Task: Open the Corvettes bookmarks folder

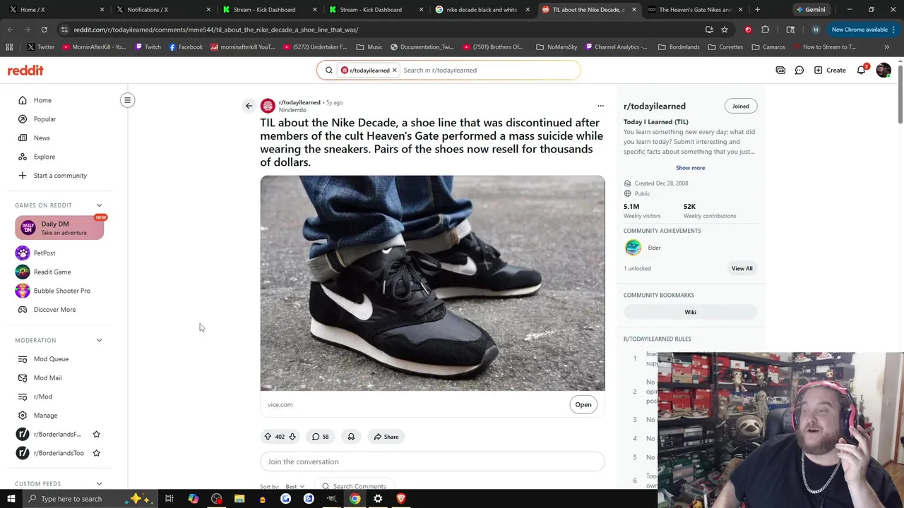Action: click(725, 47)
